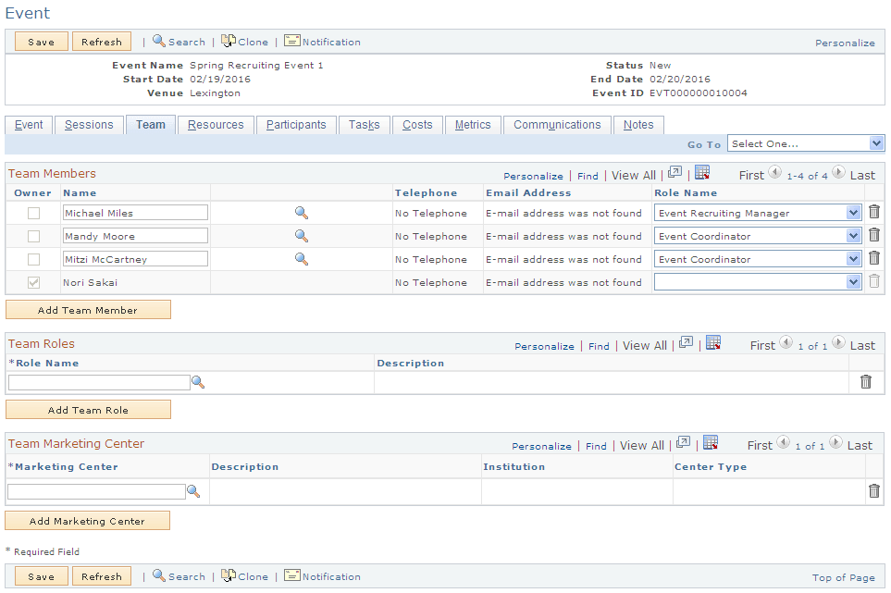The width and height of the screenshot is (891, 593).
Task: Switch to the Participants tab
Action: pyautogui.click(x=296, y=125)
